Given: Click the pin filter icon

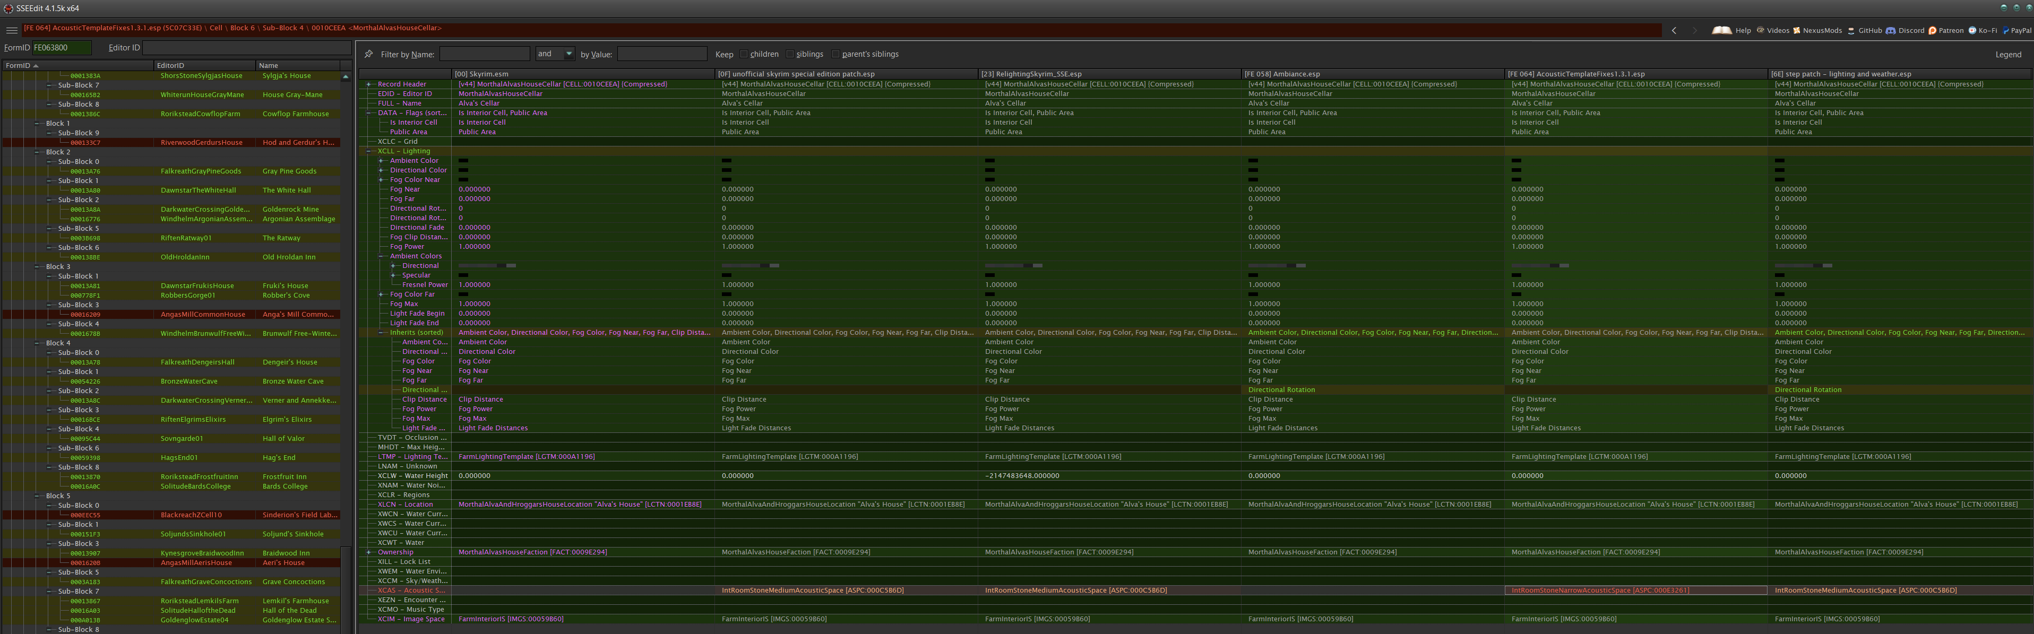Looking at the screenshot, I should [x=369, y=55].
